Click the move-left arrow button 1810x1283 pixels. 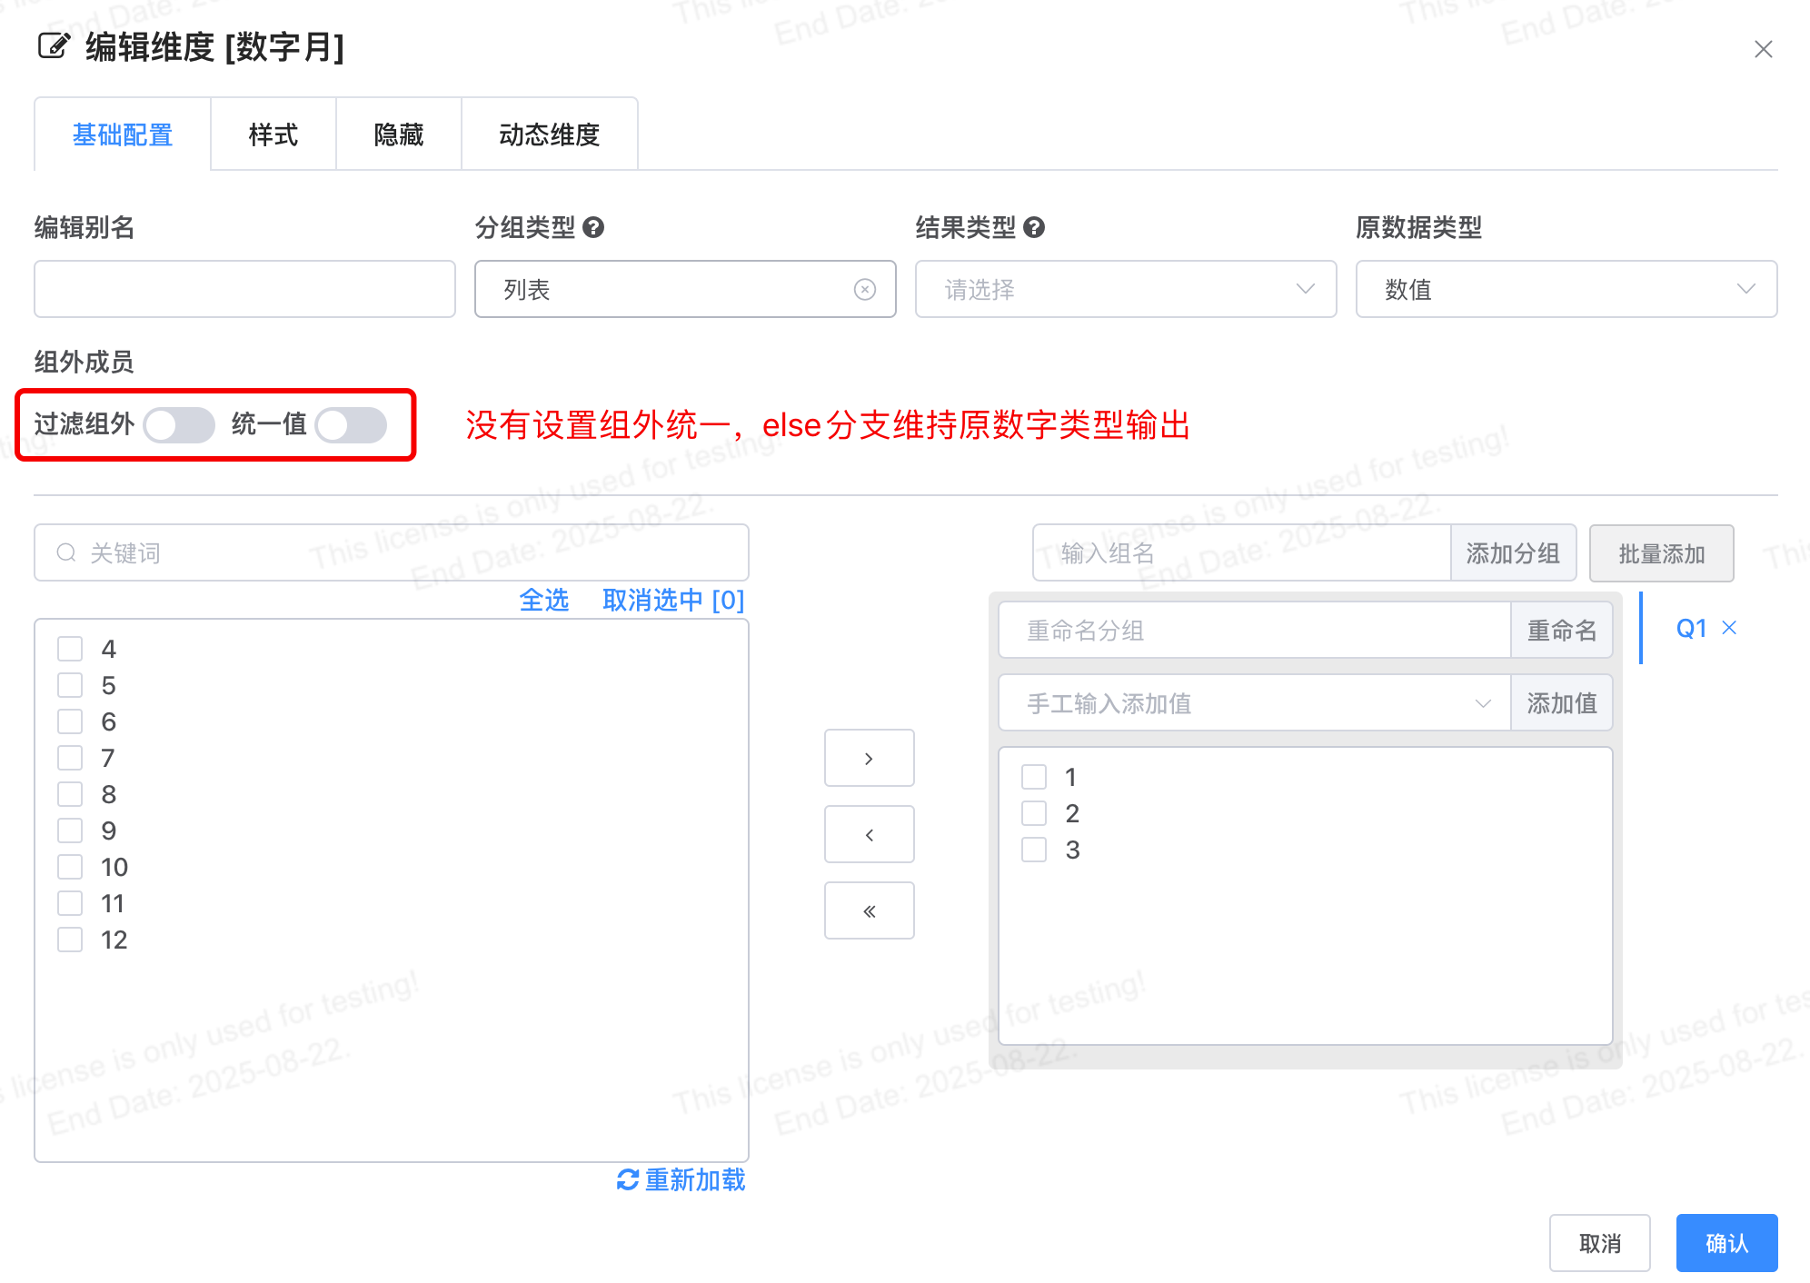coord(869,834)
